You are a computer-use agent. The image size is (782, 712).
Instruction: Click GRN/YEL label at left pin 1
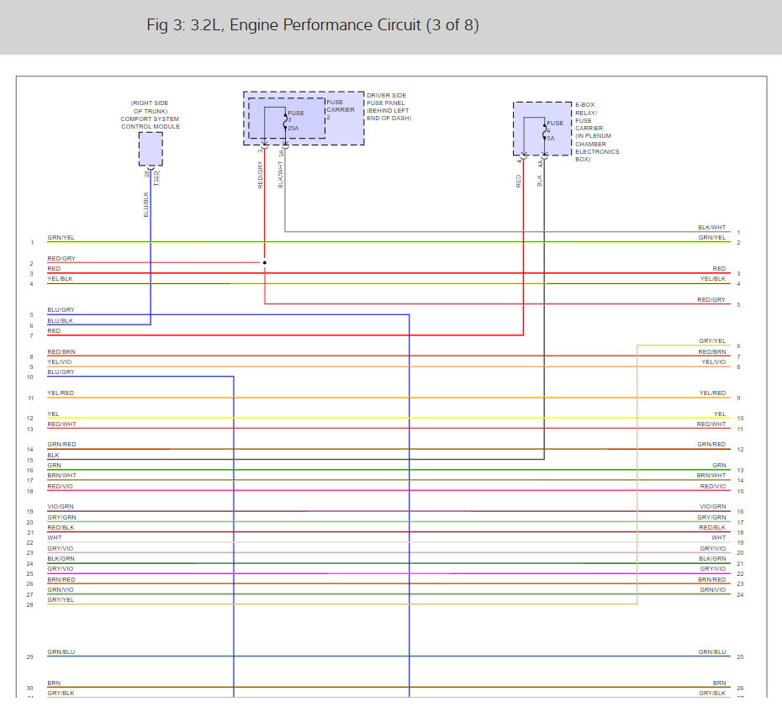click(x=61, y=237)
